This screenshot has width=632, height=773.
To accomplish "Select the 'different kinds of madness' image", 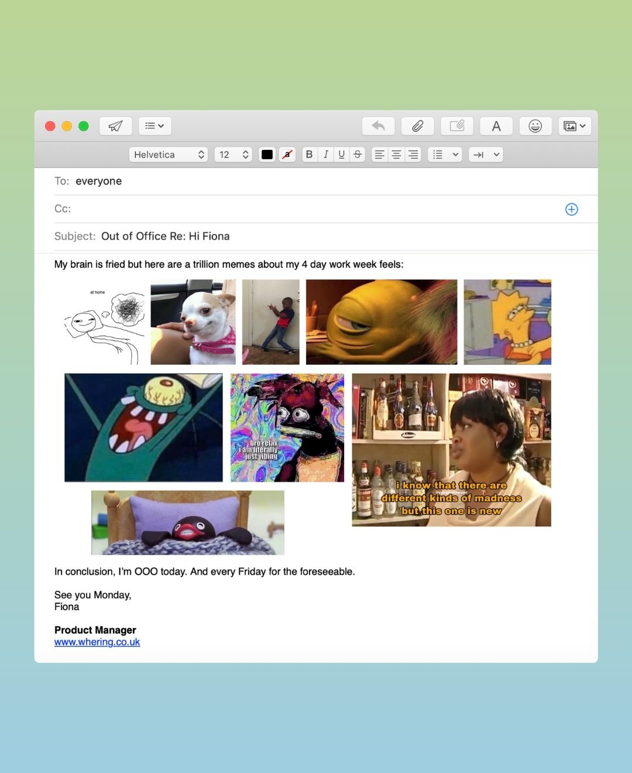I will tap(451, 450).
